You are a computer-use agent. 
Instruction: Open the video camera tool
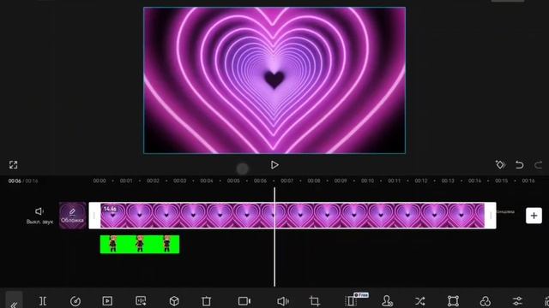[244, 301]
